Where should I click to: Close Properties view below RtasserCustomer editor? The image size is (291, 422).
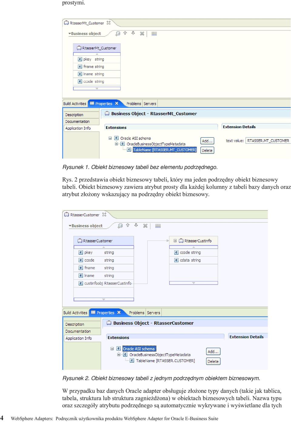tap(119, 312)
